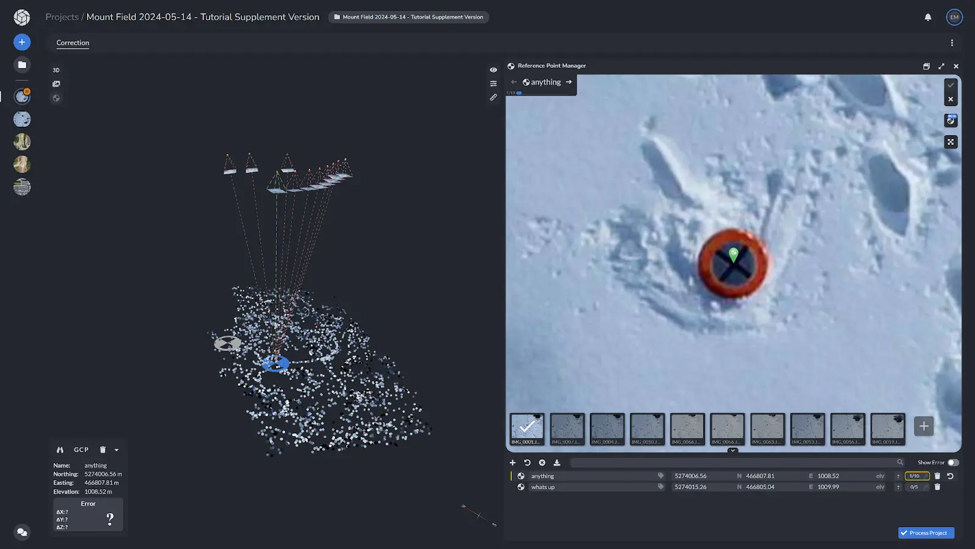Switch to 3D view mode
975x549 pixels.
(x=56, y=70)
